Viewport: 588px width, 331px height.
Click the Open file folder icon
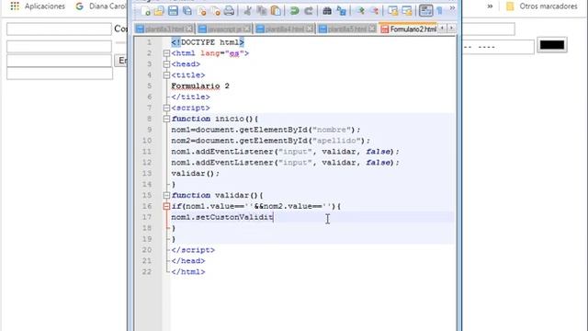click(159, 10)
